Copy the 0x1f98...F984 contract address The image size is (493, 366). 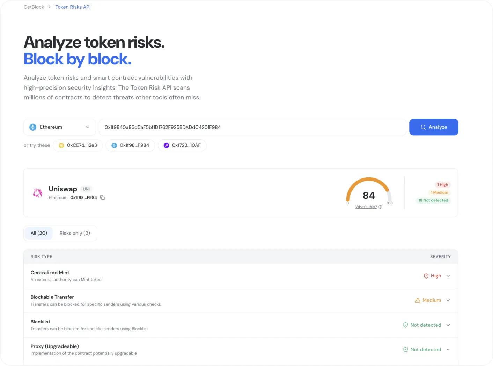(102, 197)
